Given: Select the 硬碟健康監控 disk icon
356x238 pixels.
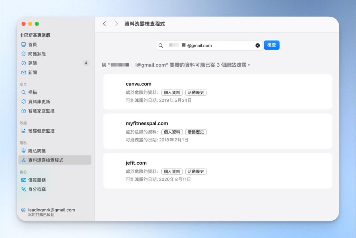Looking at the screenshot, I should [x=23, y=131].
